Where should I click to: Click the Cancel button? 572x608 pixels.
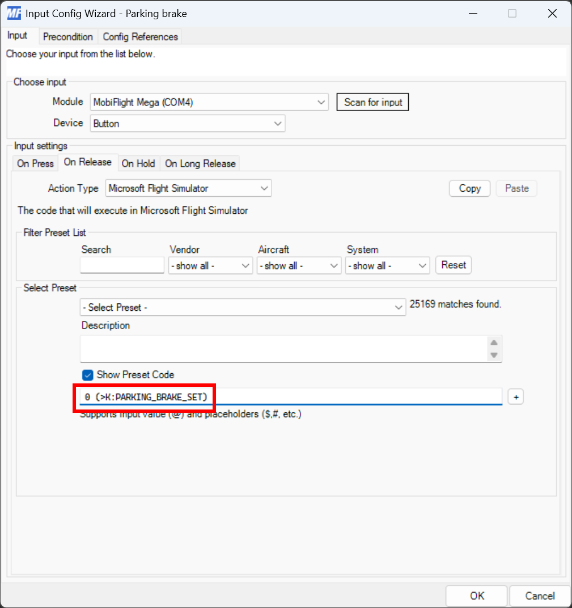540,596
